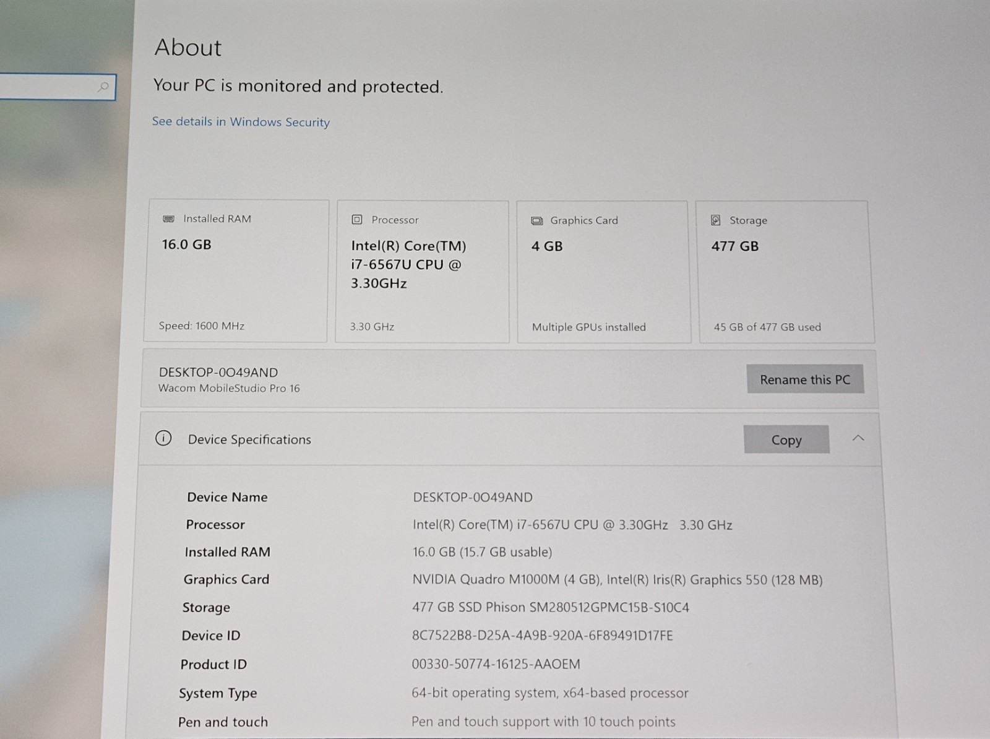Select the Processor specification value
The image size is (990, 739).
coord(572,525)
